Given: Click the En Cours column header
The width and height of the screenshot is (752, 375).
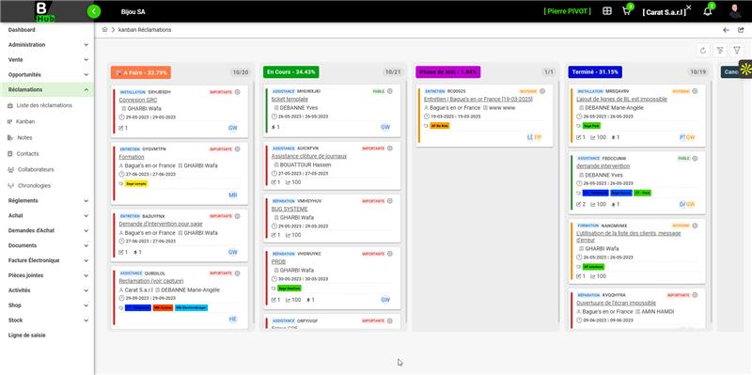Looking at the screenshot, I should tap(291, 72).
